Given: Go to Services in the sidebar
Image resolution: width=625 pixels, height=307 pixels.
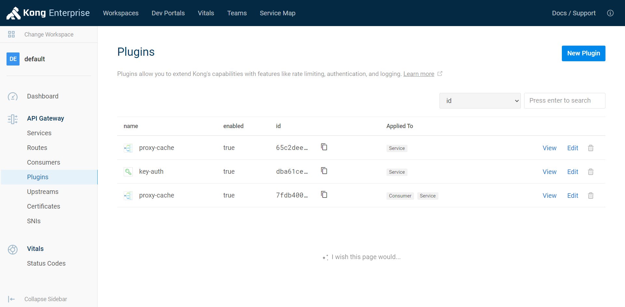Looking at the screenshot, I should [x=39, y=133].
